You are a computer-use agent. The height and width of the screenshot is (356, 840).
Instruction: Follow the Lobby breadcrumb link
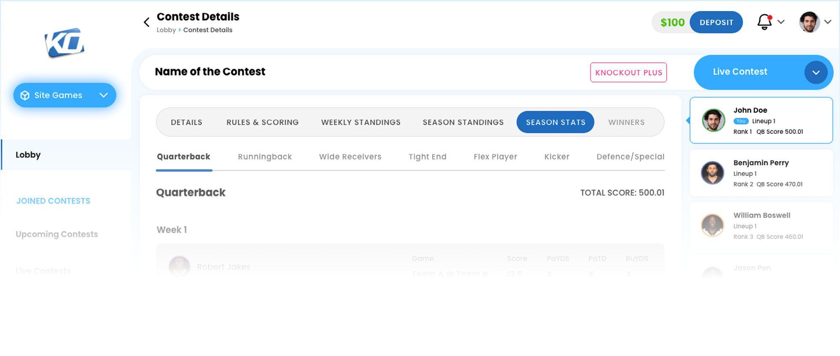(166, 30)
